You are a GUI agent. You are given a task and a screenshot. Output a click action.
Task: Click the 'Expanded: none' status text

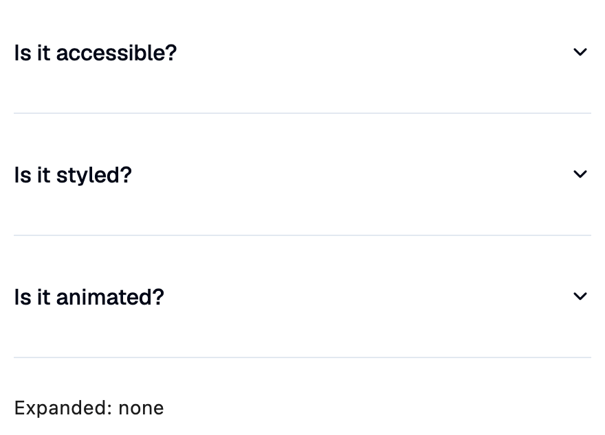click(x=89, y=408)
